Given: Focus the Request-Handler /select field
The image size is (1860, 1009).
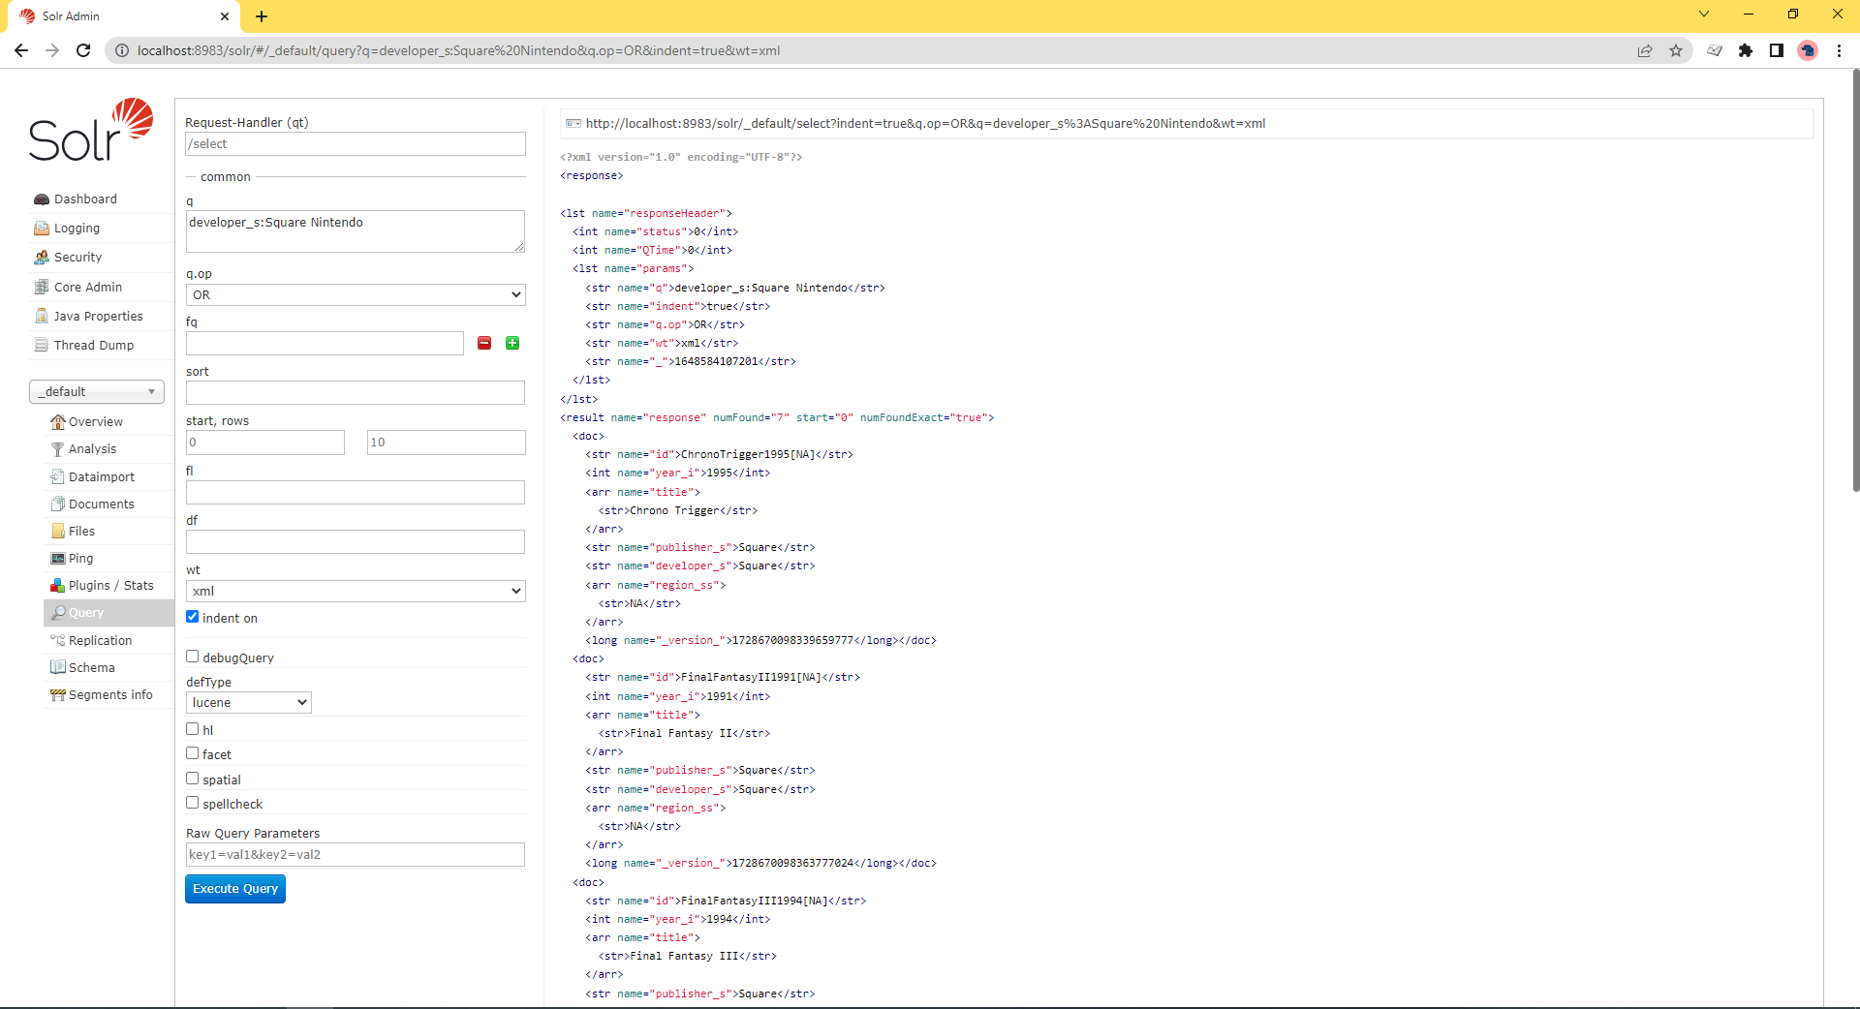Looking at the screenshot, I should [x=356, y=144].
